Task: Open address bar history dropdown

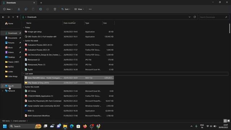Action: pos(189,17)
